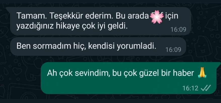Viewport: 221px width, 103px height.
Task: Tap the praying hands emoji
Action: point(202,73)
